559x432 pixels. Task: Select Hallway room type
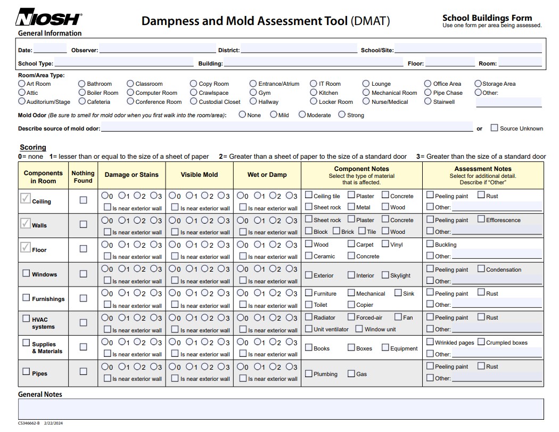(x=253, y=101)
